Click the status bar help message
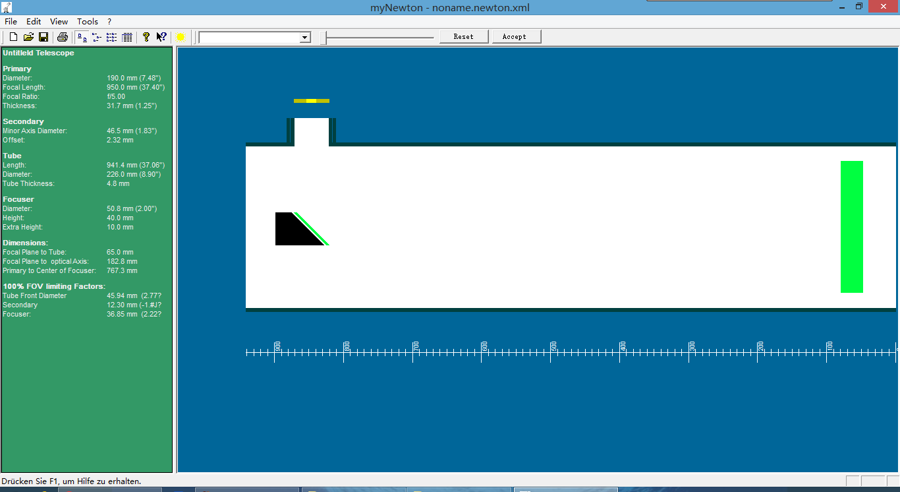Screen dimensions: 900x492 [x=72, y=481]
